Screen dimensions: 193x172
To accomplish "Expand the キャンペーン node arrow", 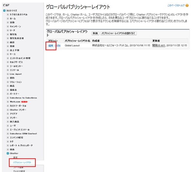I will 8,26.
